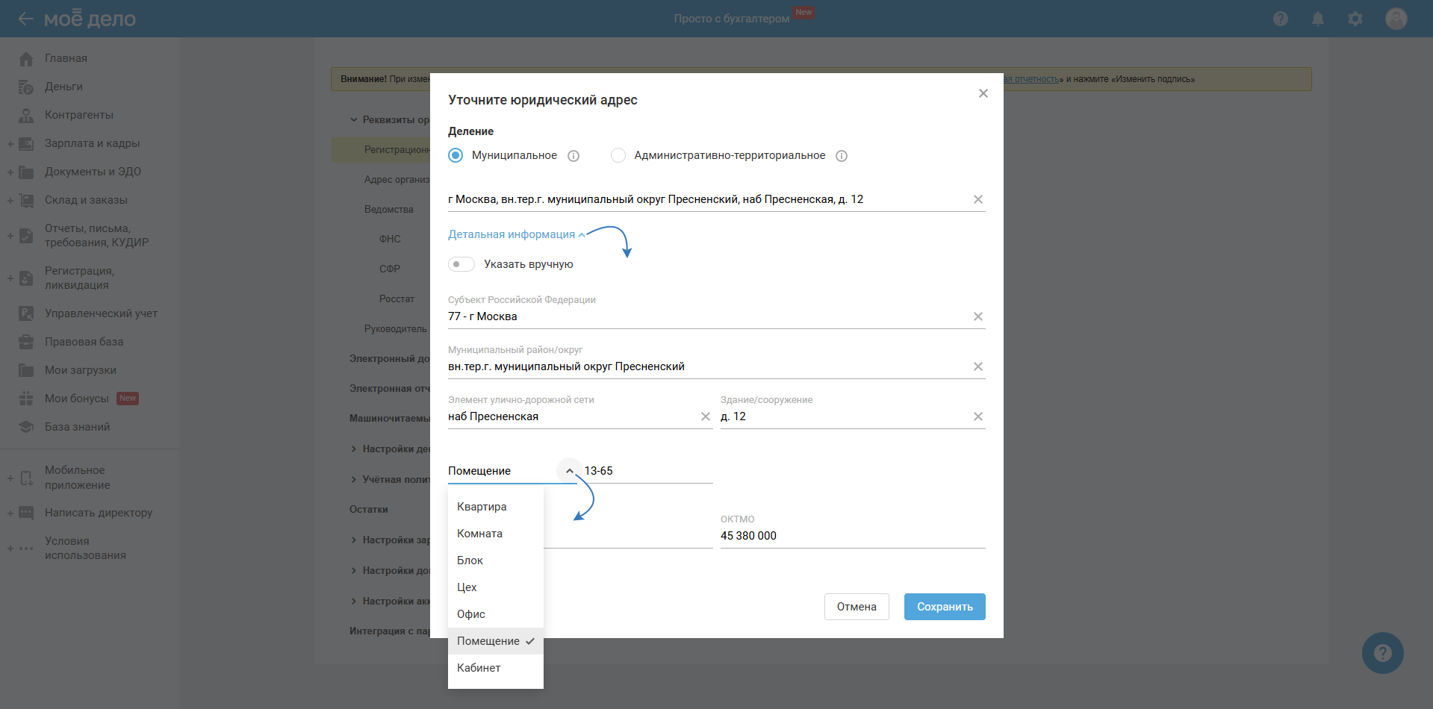This screenshot has width=1433, height=709.
Task: Expand Склад и заказы plus sign
Action: tap(10, 200)
